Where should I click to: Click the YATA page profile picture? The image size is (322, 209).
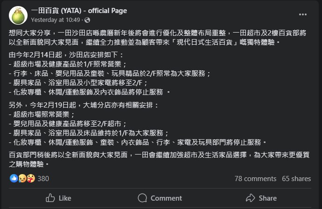pyautogui.click(x=18, y=15)
